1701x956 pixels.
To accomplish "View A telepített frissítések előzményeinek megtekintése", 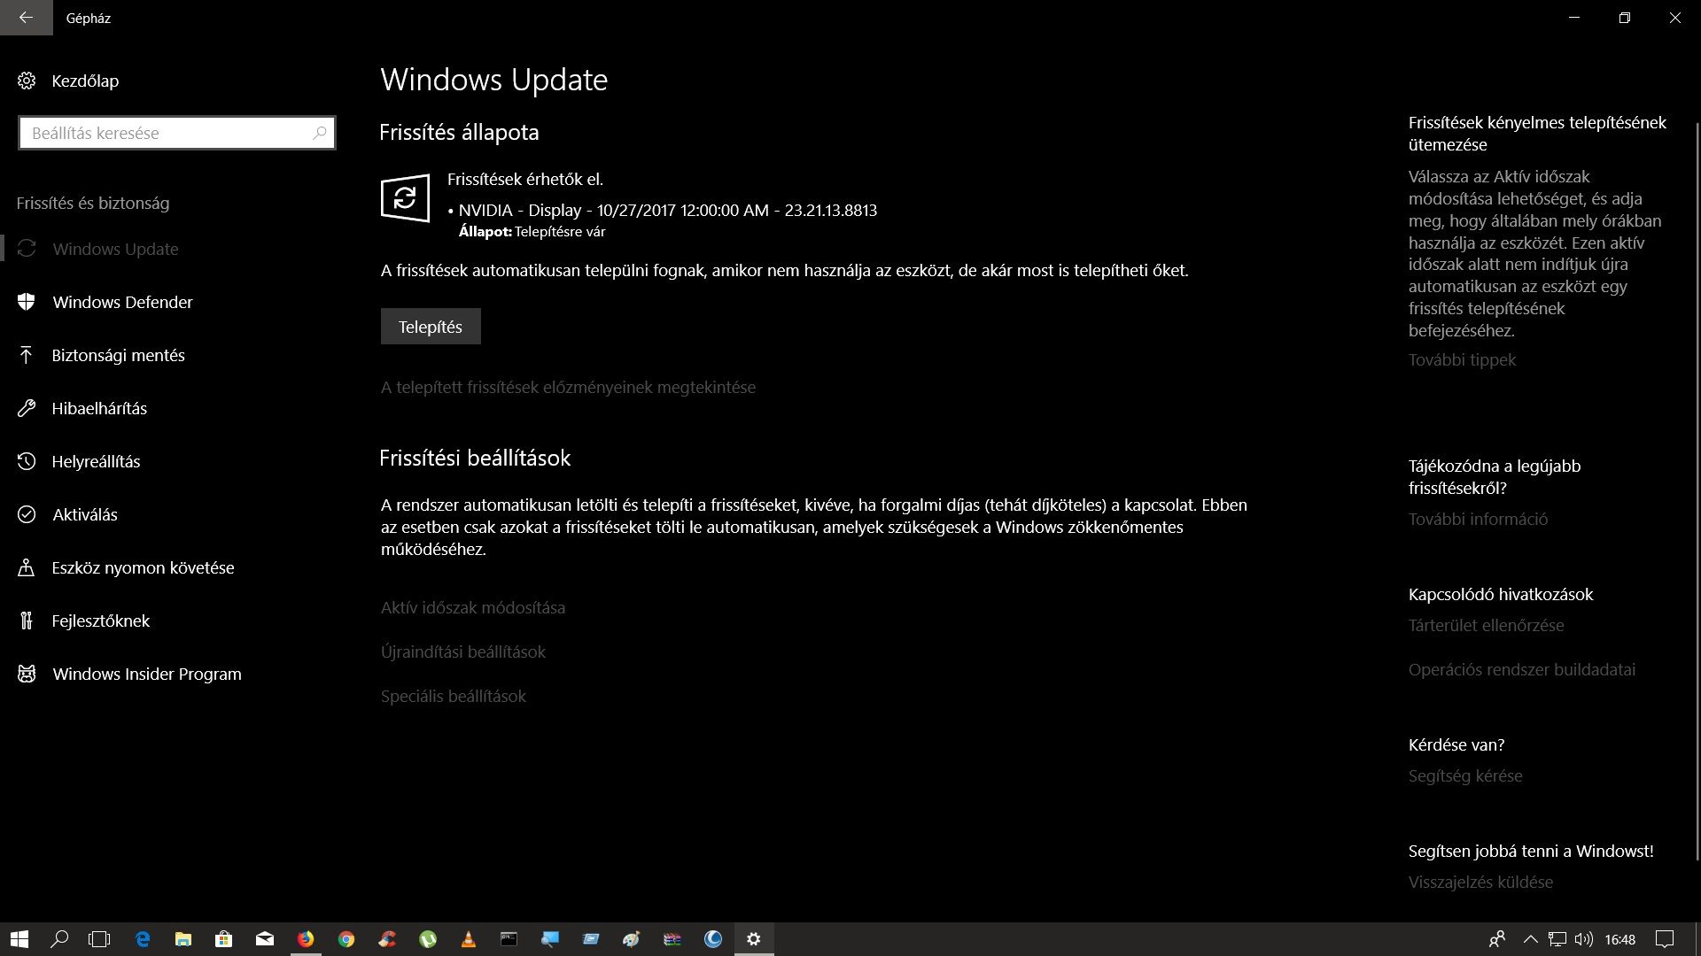I will 568,387.
